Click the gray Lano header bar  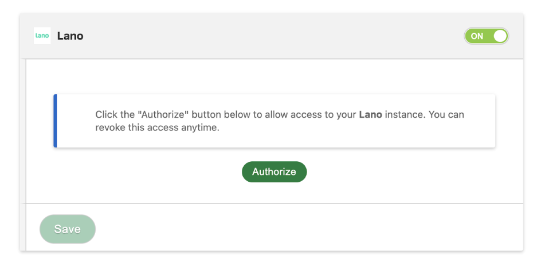272,36
